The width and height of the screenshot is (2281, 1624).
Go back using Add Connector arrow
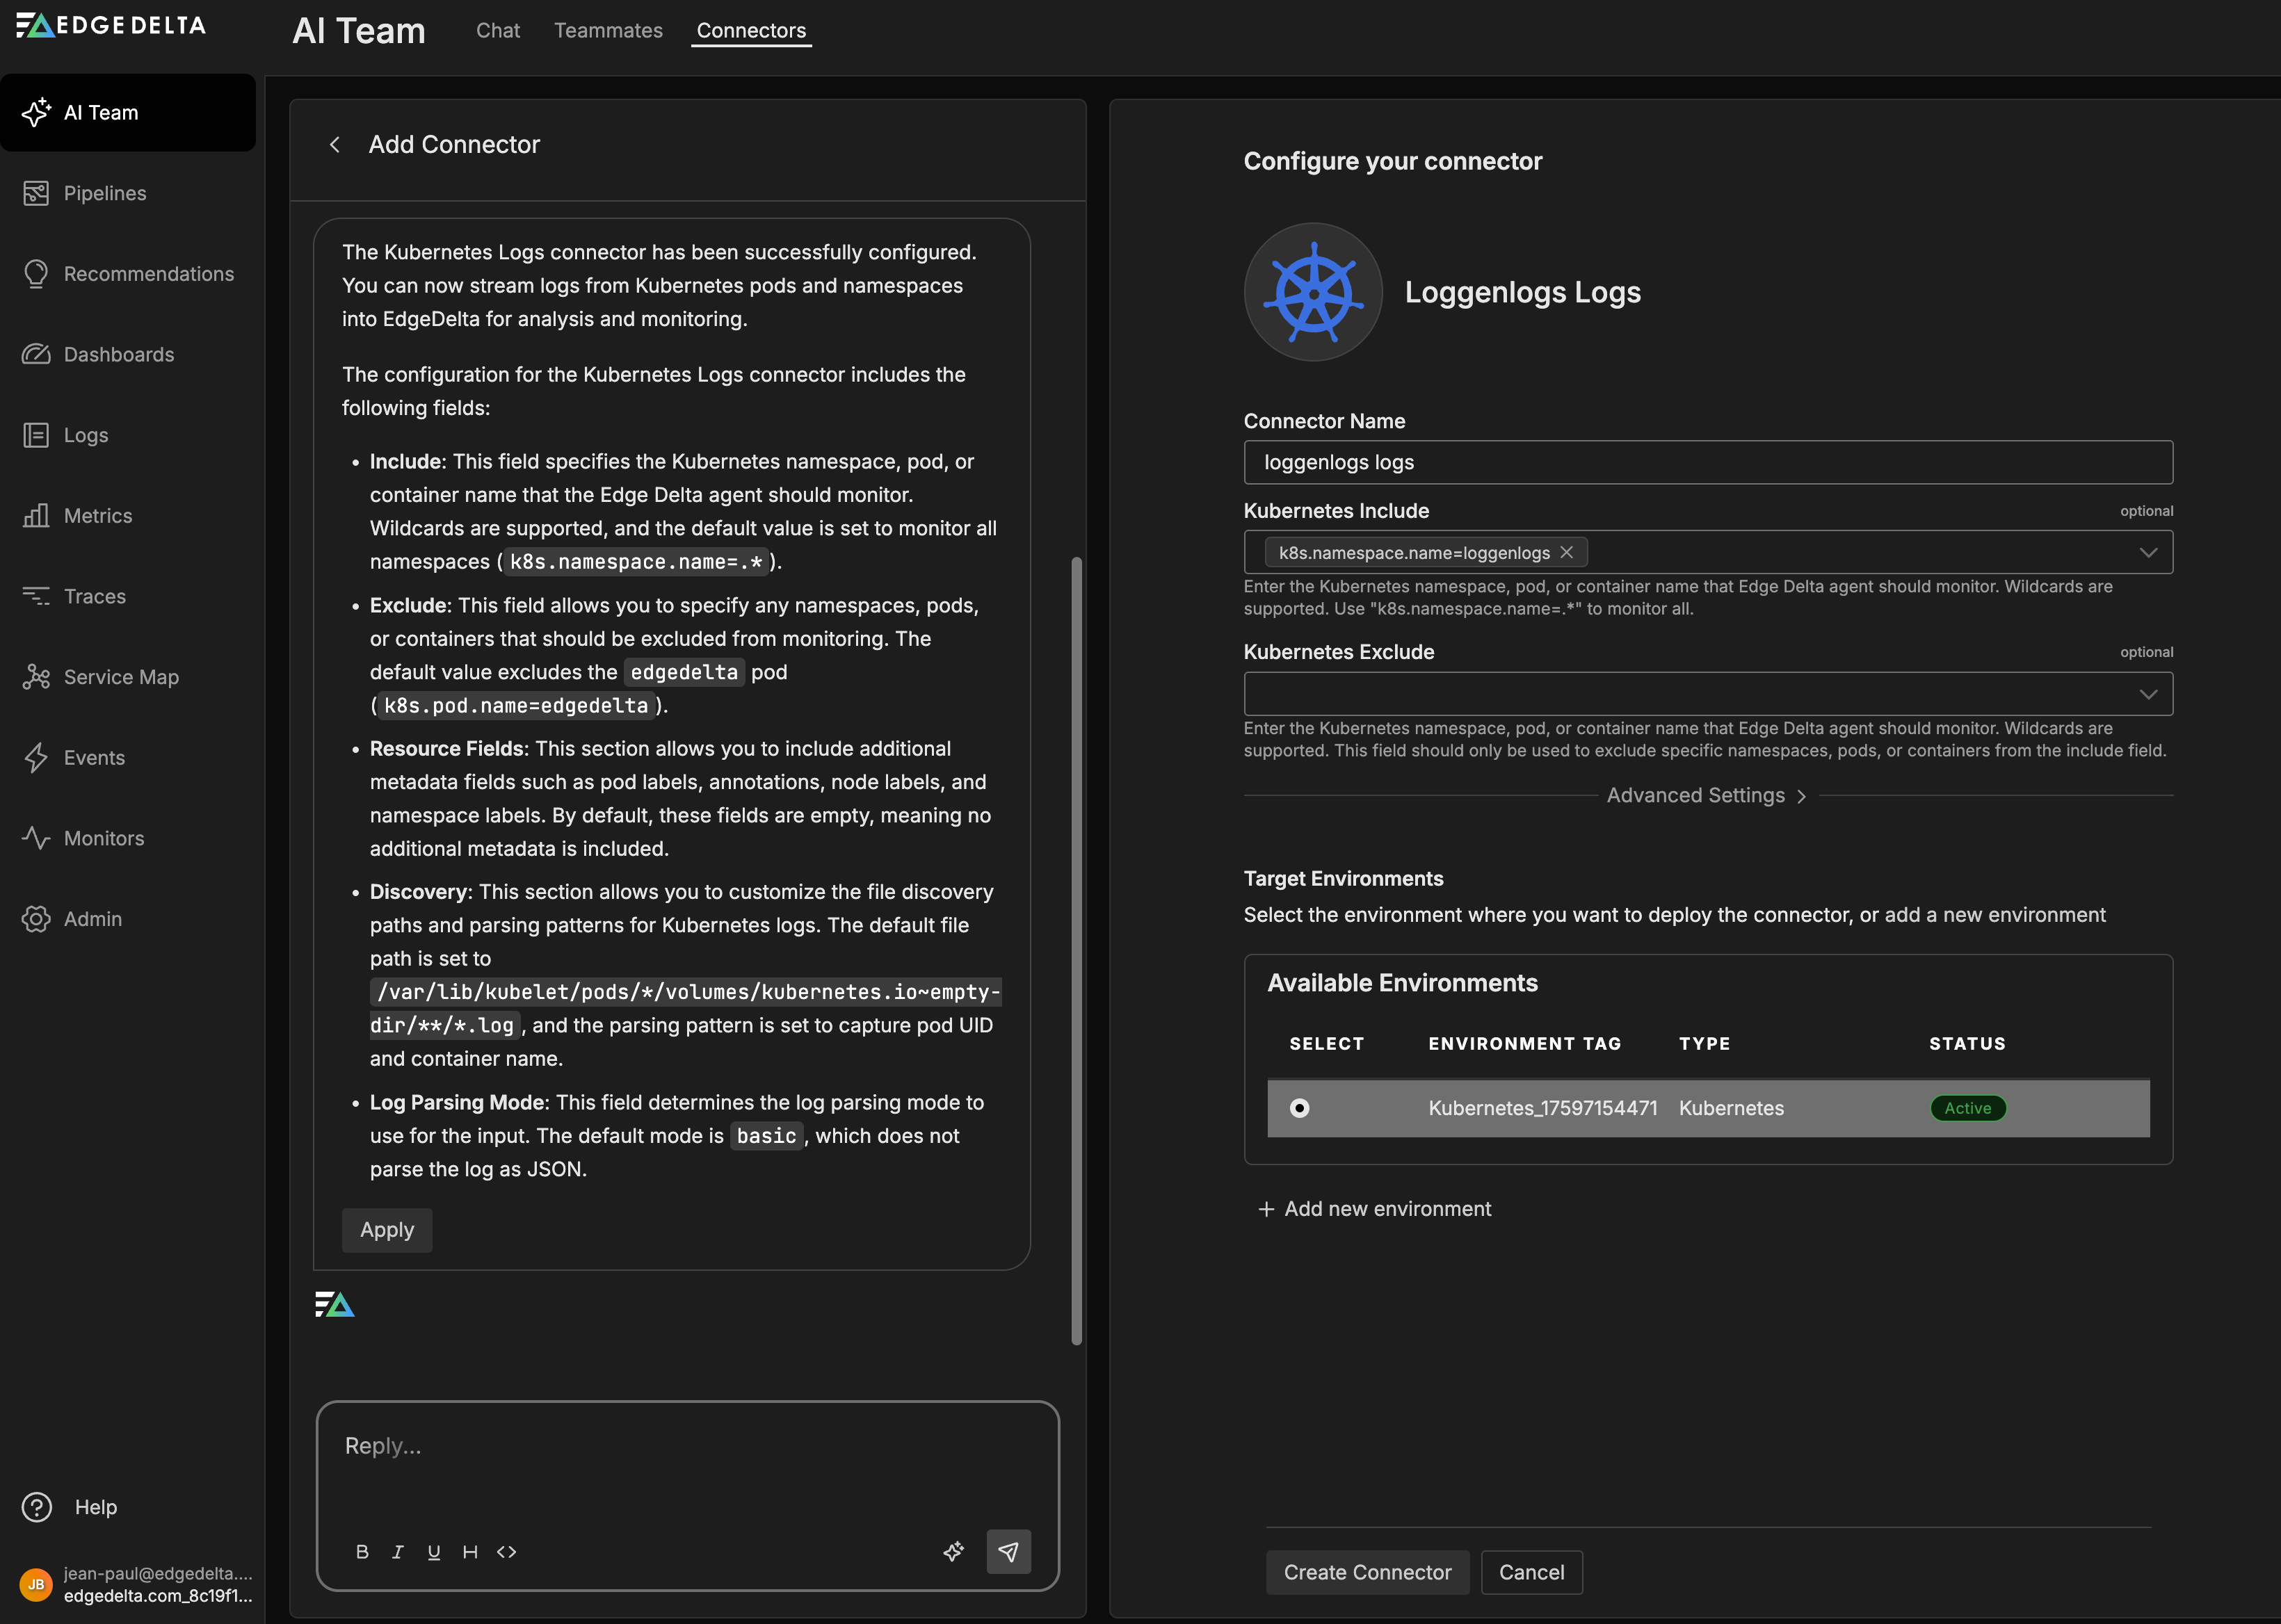335,145
